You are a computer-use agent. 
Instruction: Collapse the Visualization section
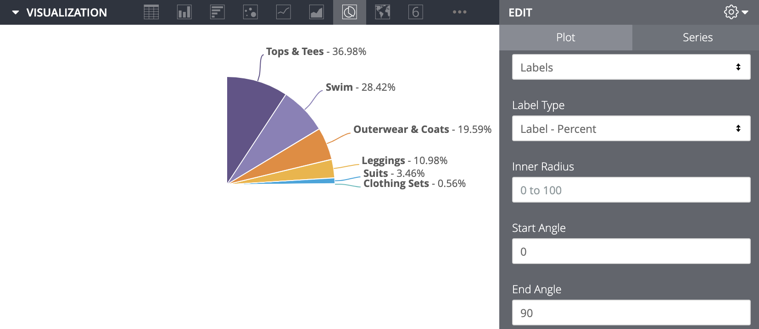pos(16,12)
